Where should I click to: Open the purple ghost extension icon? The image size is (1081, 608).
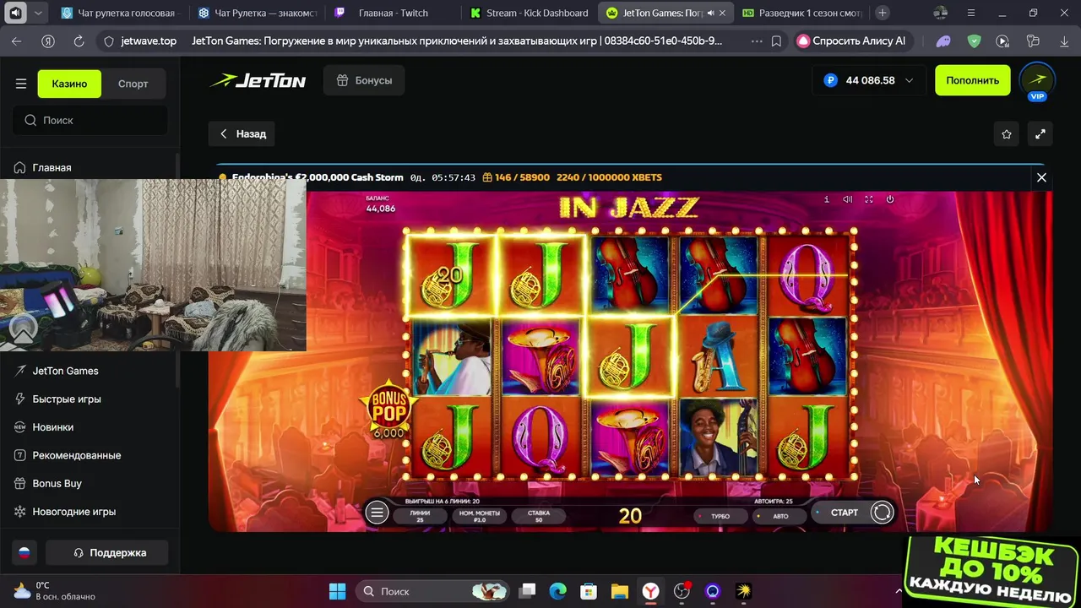[943, 41]
